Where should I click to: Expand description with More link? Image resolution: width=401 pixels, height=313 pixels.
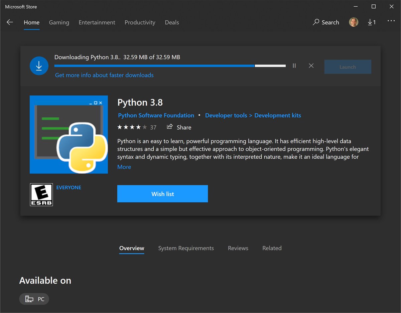coord(124,167)
